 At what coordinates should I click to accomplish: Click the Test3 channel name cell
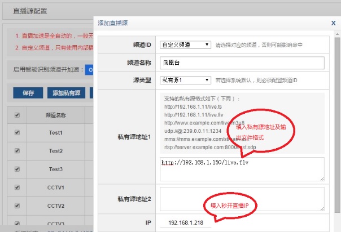click(x=56, y=169)
